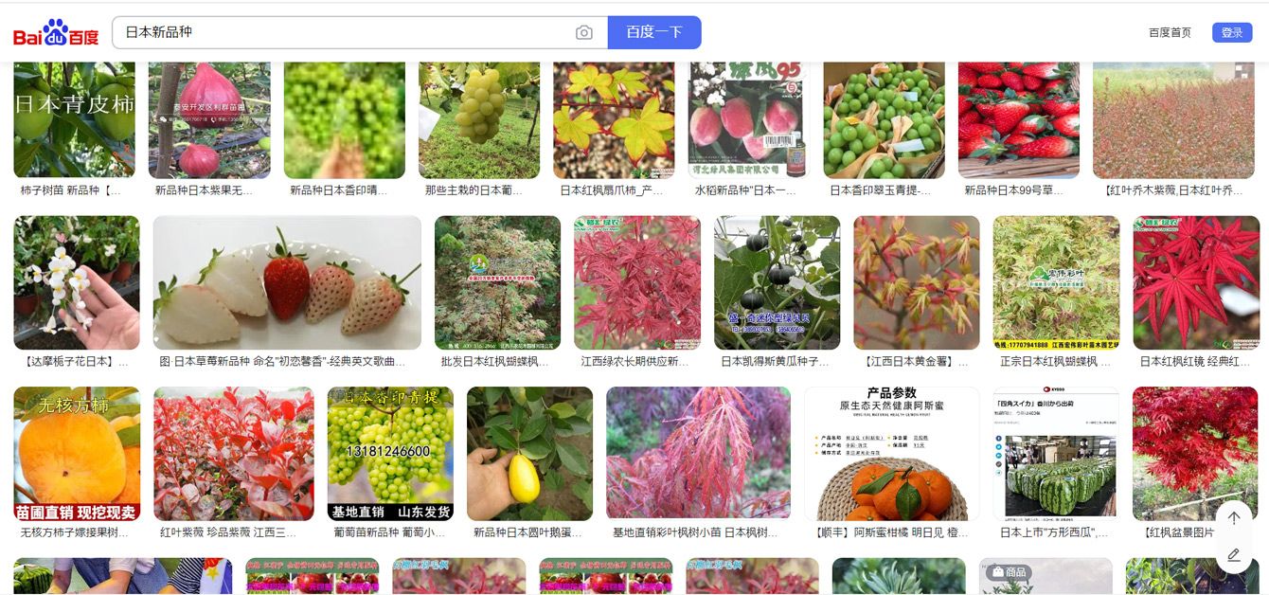Open the white and red strawberries image
Viewport: 1269px width, 595px height.
tap(287, 282)
